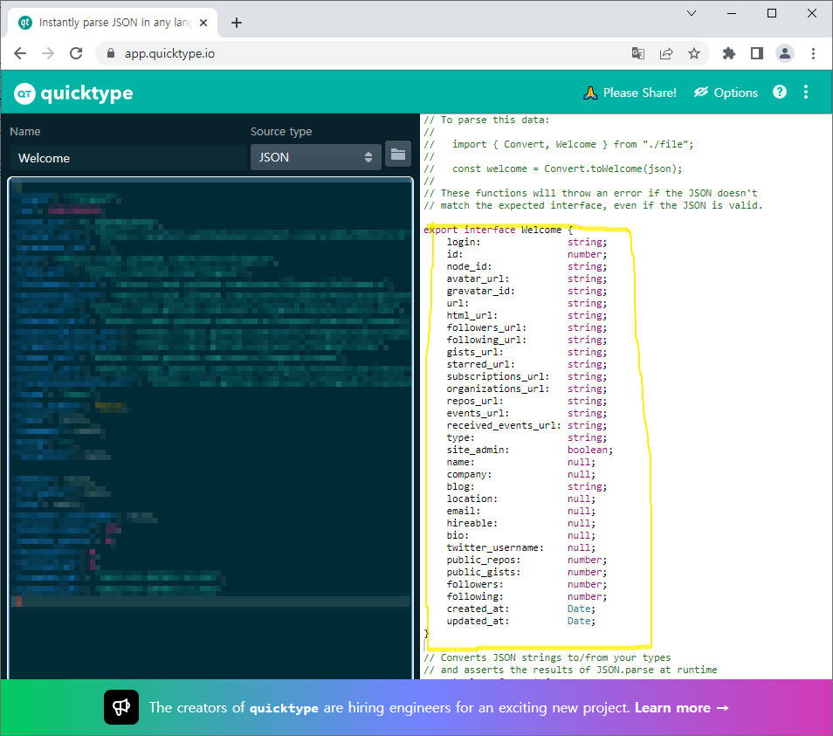Go back with the browser back arrow

click(20, 53)
